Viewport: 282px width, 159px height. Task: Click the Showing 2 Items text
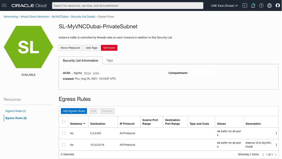tap(248, 154)
